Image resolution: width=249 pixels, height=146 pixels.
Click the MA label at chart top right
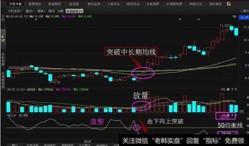coord(234,16)
